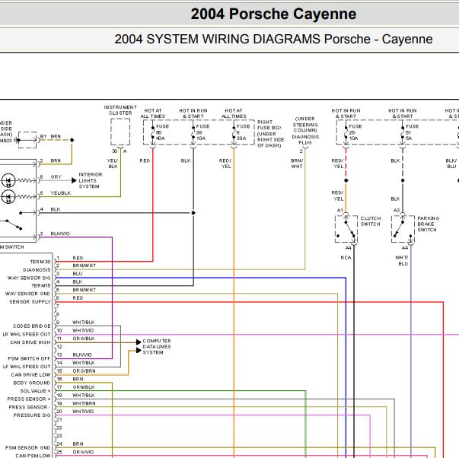The width and height of the screenshot is (459, 458).
Task: Click the PSM SWITCH OFF pin label
Action: pyautogui.click(x=29, y=358)
